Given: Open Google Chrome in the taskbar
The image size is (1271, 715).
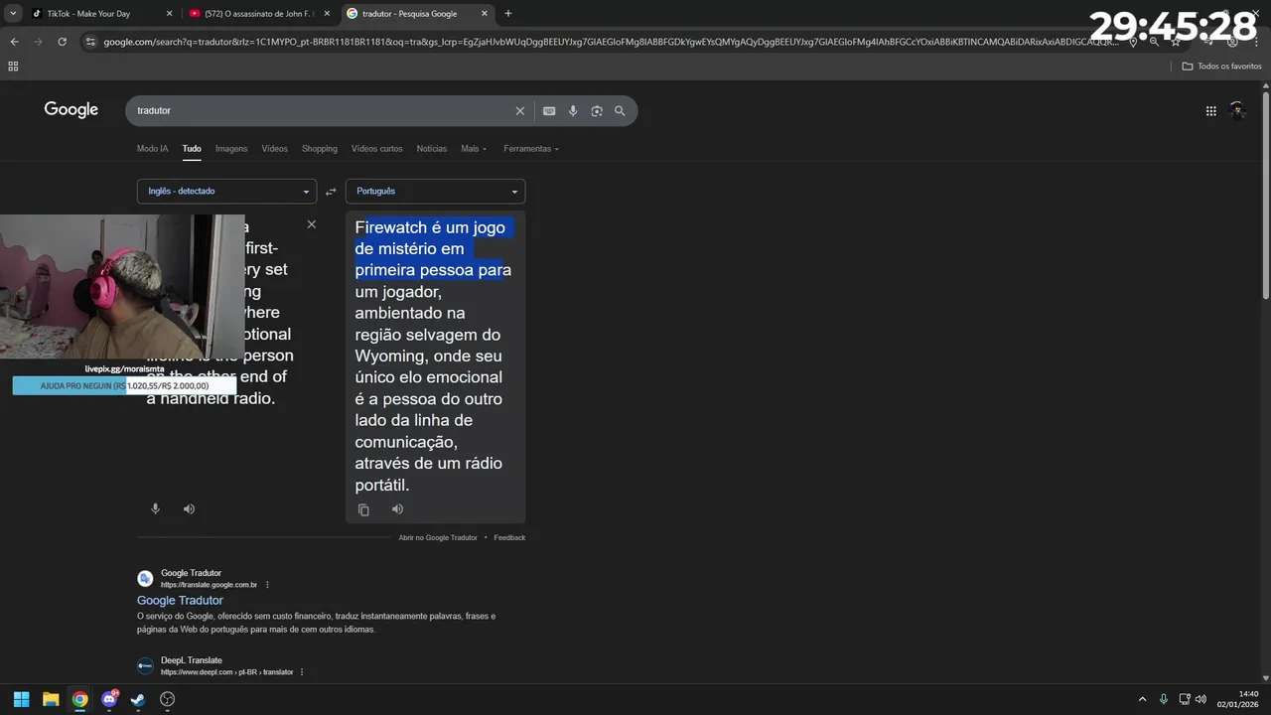Looking at the screenshot, I should pyautogui.click(x=79, y=699).
